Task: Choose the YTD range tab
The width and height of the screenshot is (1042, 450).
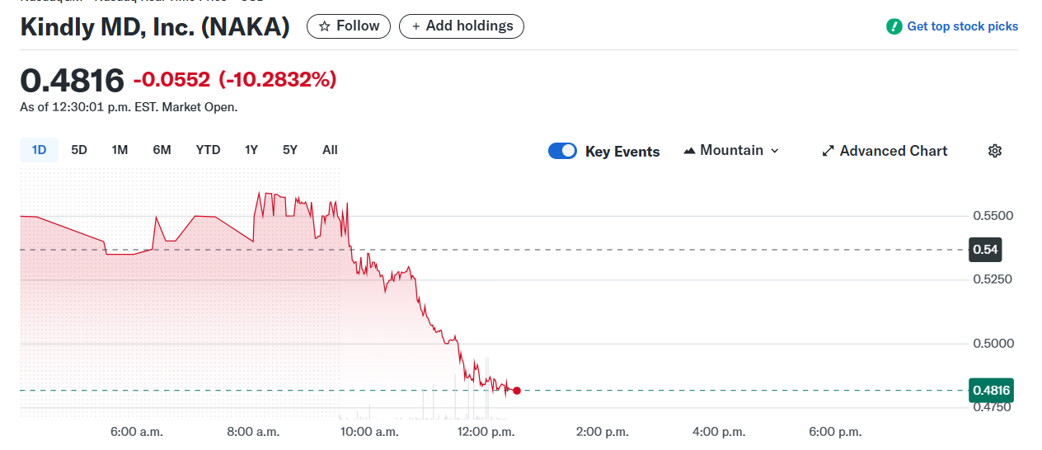Action: (x=208, y=150)
